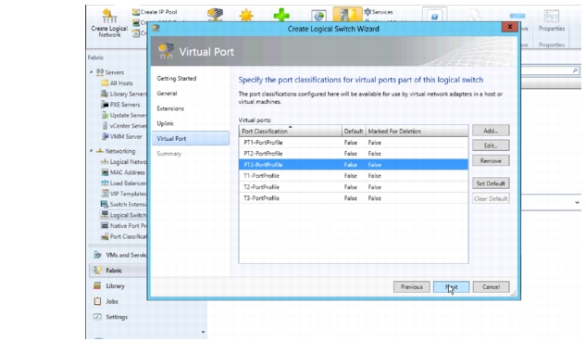Select the T3-PortProfile row

coord(354,198)
